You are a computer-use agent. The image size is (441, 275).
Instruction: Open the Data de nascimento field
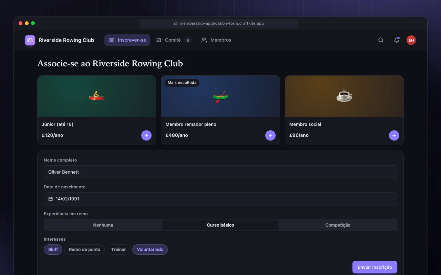[x=220, y=199]
